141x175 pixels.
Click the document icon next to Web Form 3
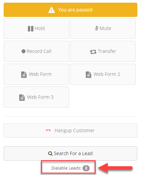point(22,97)
